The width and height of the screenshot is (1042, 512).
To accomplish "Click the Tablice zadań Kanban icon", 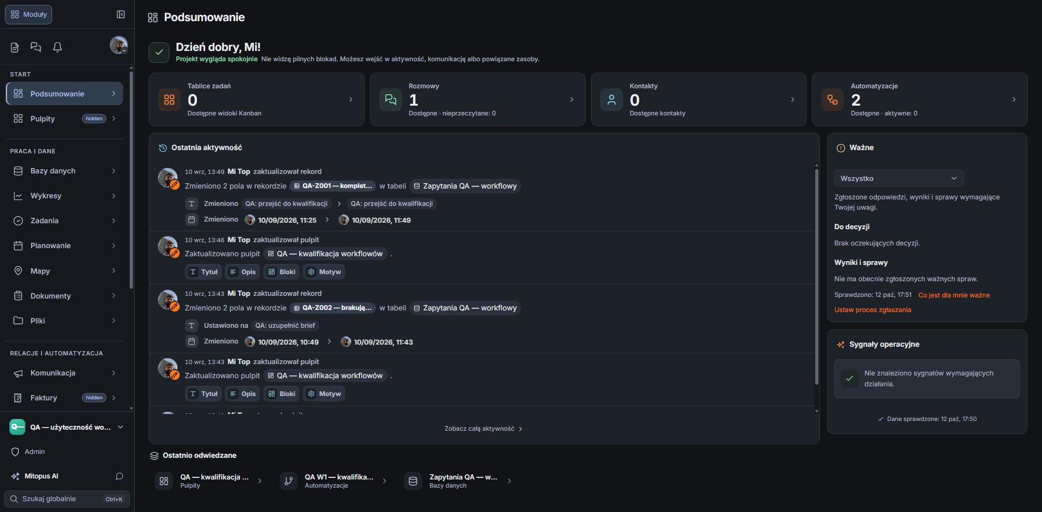I will point(169,100).
